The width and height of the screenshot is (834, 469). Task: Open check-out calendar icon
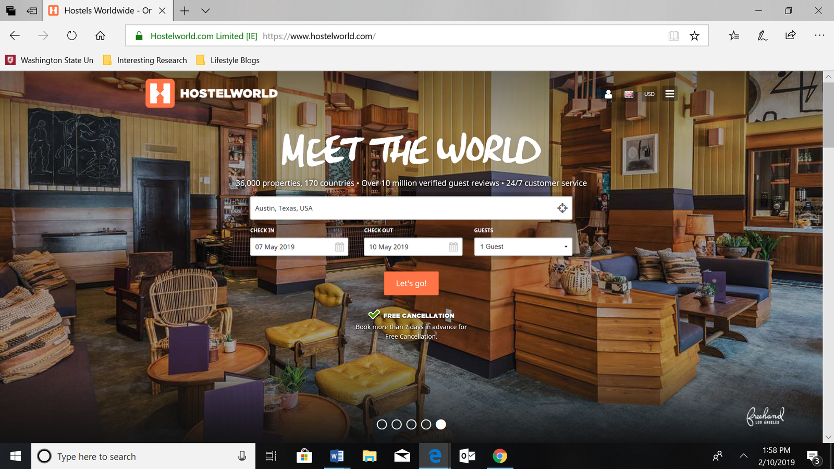(453, 247)
